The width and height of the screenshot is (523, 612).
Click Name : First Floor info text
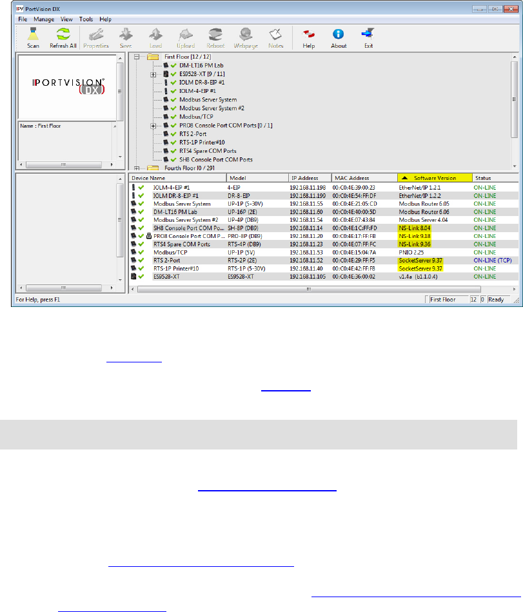[41, 126]
